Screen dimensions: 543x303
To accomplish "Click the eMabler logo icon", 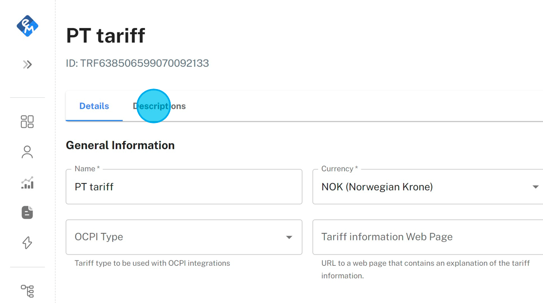I will pyautogui.click(x=27, y=26).
